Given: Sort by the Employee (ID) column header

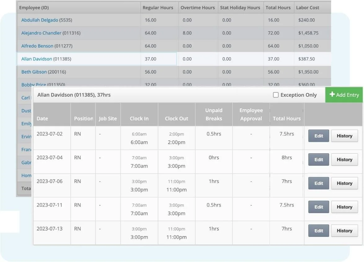Looking at the screenshot, I should tap(32, 7).
